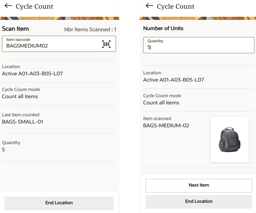This screenshot has height=213, width=256.
Task: Click the Number of Units heading
Action: 163,28
